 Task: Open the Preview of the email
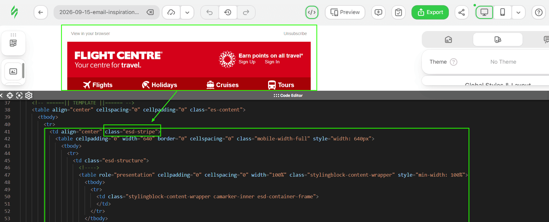(x=345, y=12)
